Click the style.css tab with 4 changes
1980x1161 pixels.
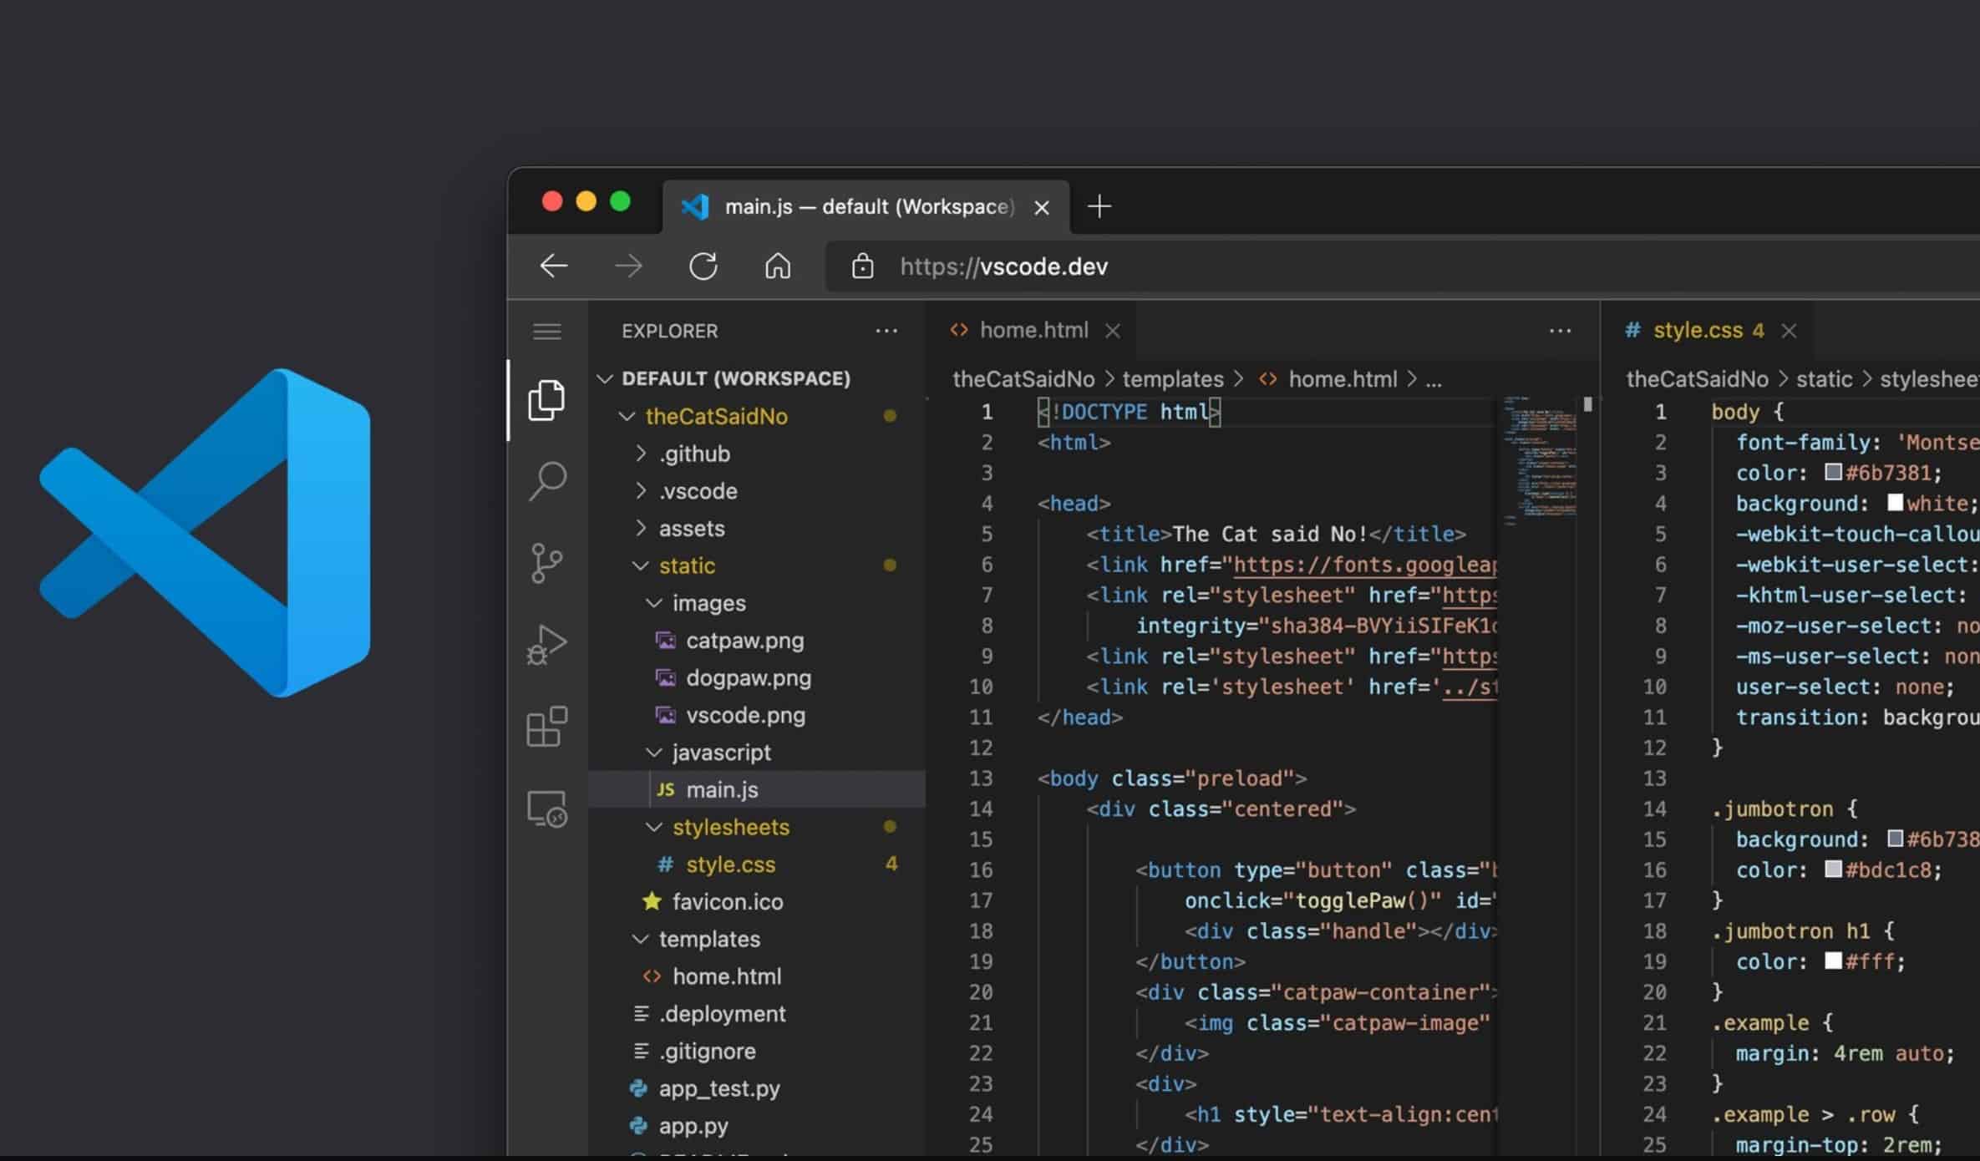(x=1712, y=330)
